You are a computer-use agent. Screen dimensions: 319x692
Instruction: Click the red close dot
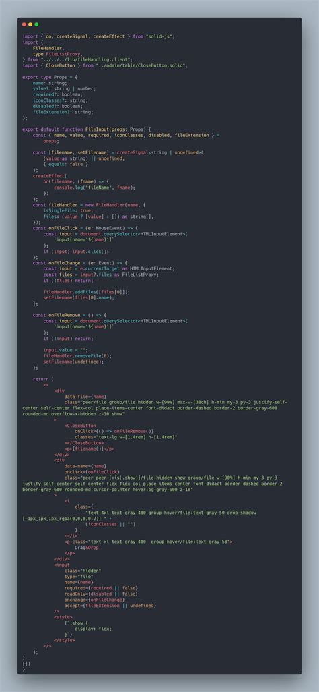(x=24, y=24)
